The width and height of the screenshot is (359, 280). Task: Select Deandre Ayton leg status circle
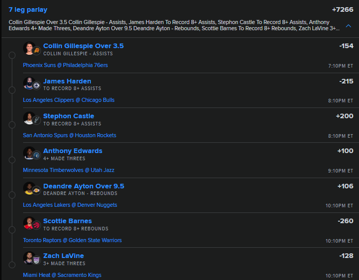click(x=12, y=195)
